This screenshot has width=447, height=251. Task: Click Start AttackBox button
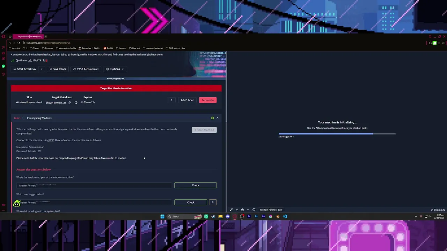[x=25, y=69]
